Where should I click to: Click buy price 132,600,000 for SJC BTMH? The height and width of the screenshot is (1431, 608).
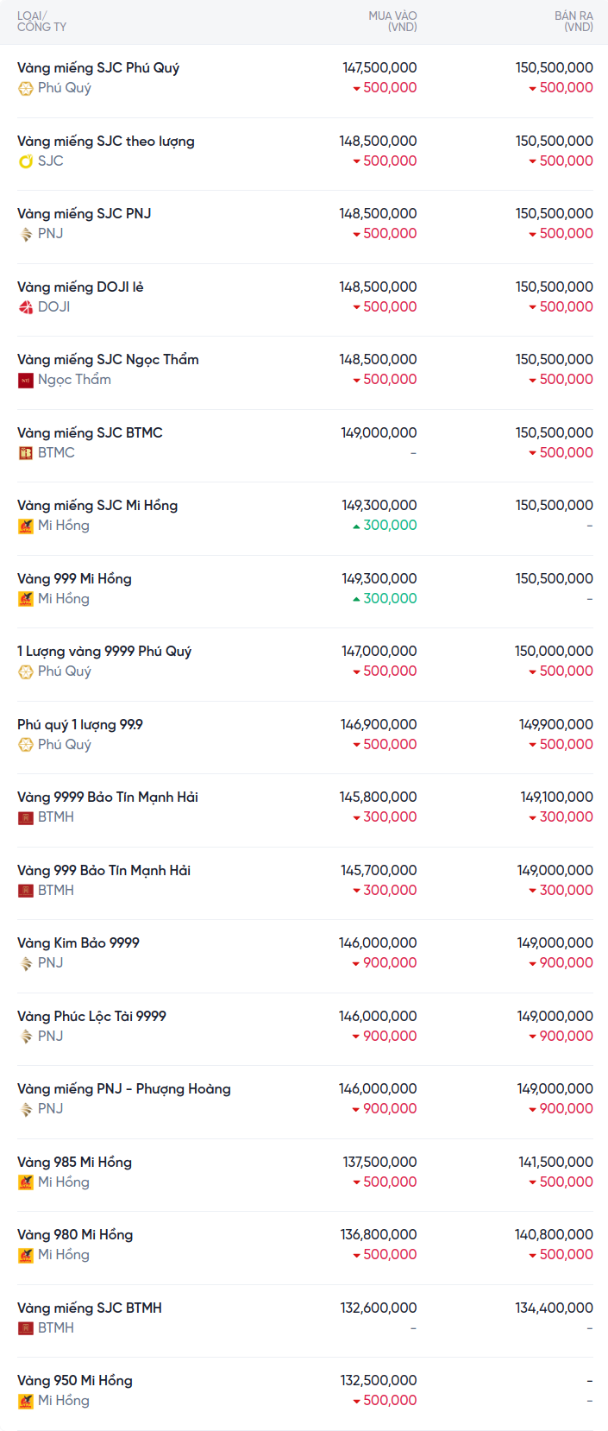379,1308
